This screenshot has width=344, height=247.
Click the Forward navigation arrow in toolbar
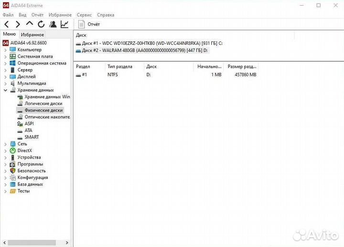click(18, 24)
